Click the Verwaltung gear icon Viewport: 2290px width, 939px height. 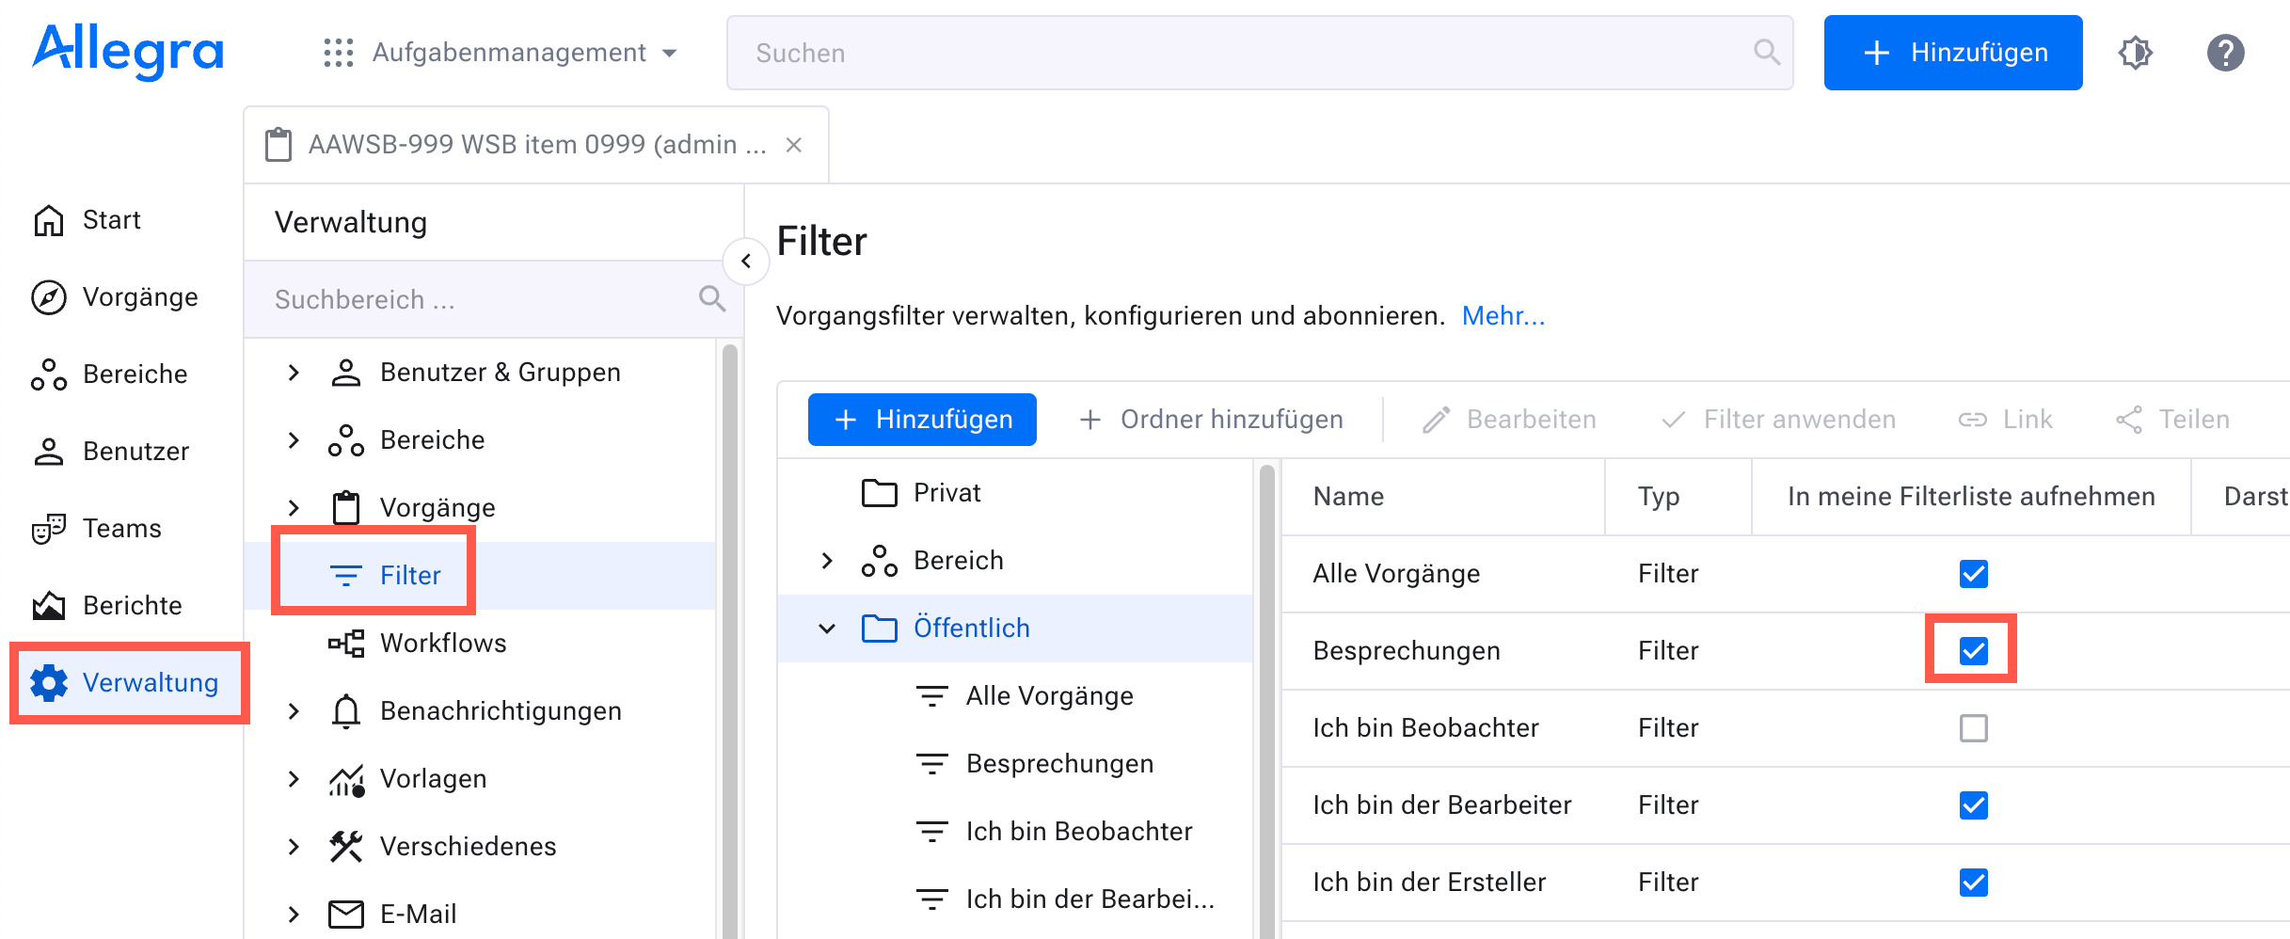click(x=49, y=683)
